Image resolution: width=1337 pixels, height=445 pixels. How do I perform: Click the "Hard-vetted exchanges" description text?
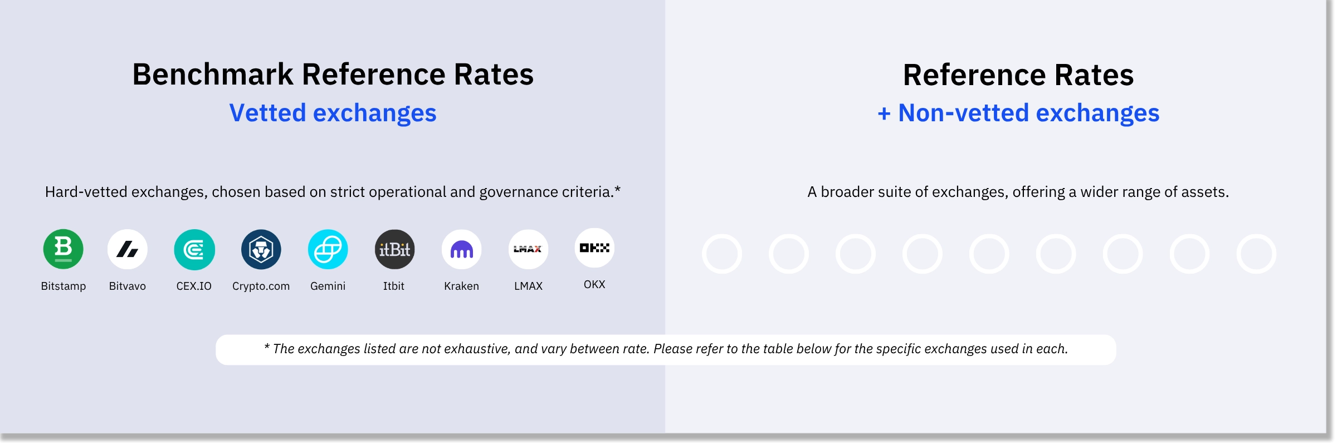[x=333, y=192]
